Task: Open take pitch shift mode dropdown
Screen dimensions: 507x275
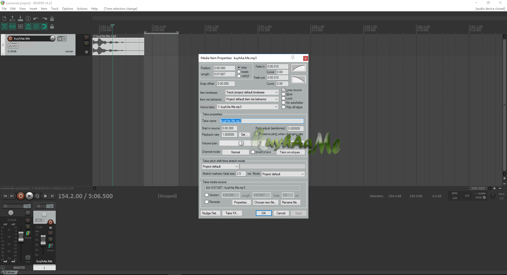Action: (220, 167)
